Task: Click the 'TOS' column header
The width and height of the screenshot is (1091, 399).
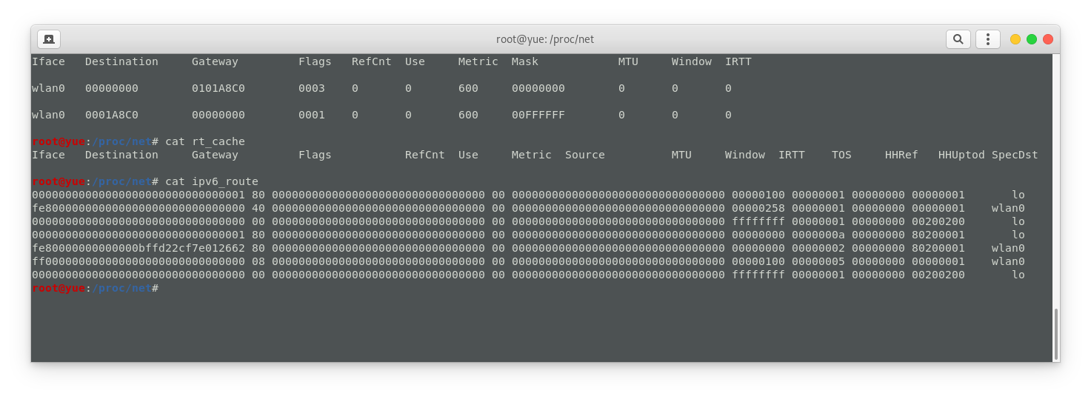Action: (841, 155)
